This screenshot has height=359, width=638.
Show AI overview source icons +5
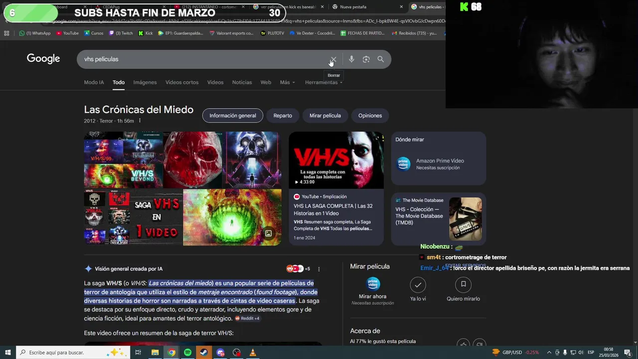298,269
